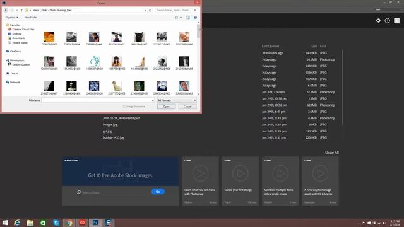Open Photoshop help question mark icon
404x227 pixels.
click(387, 21)
